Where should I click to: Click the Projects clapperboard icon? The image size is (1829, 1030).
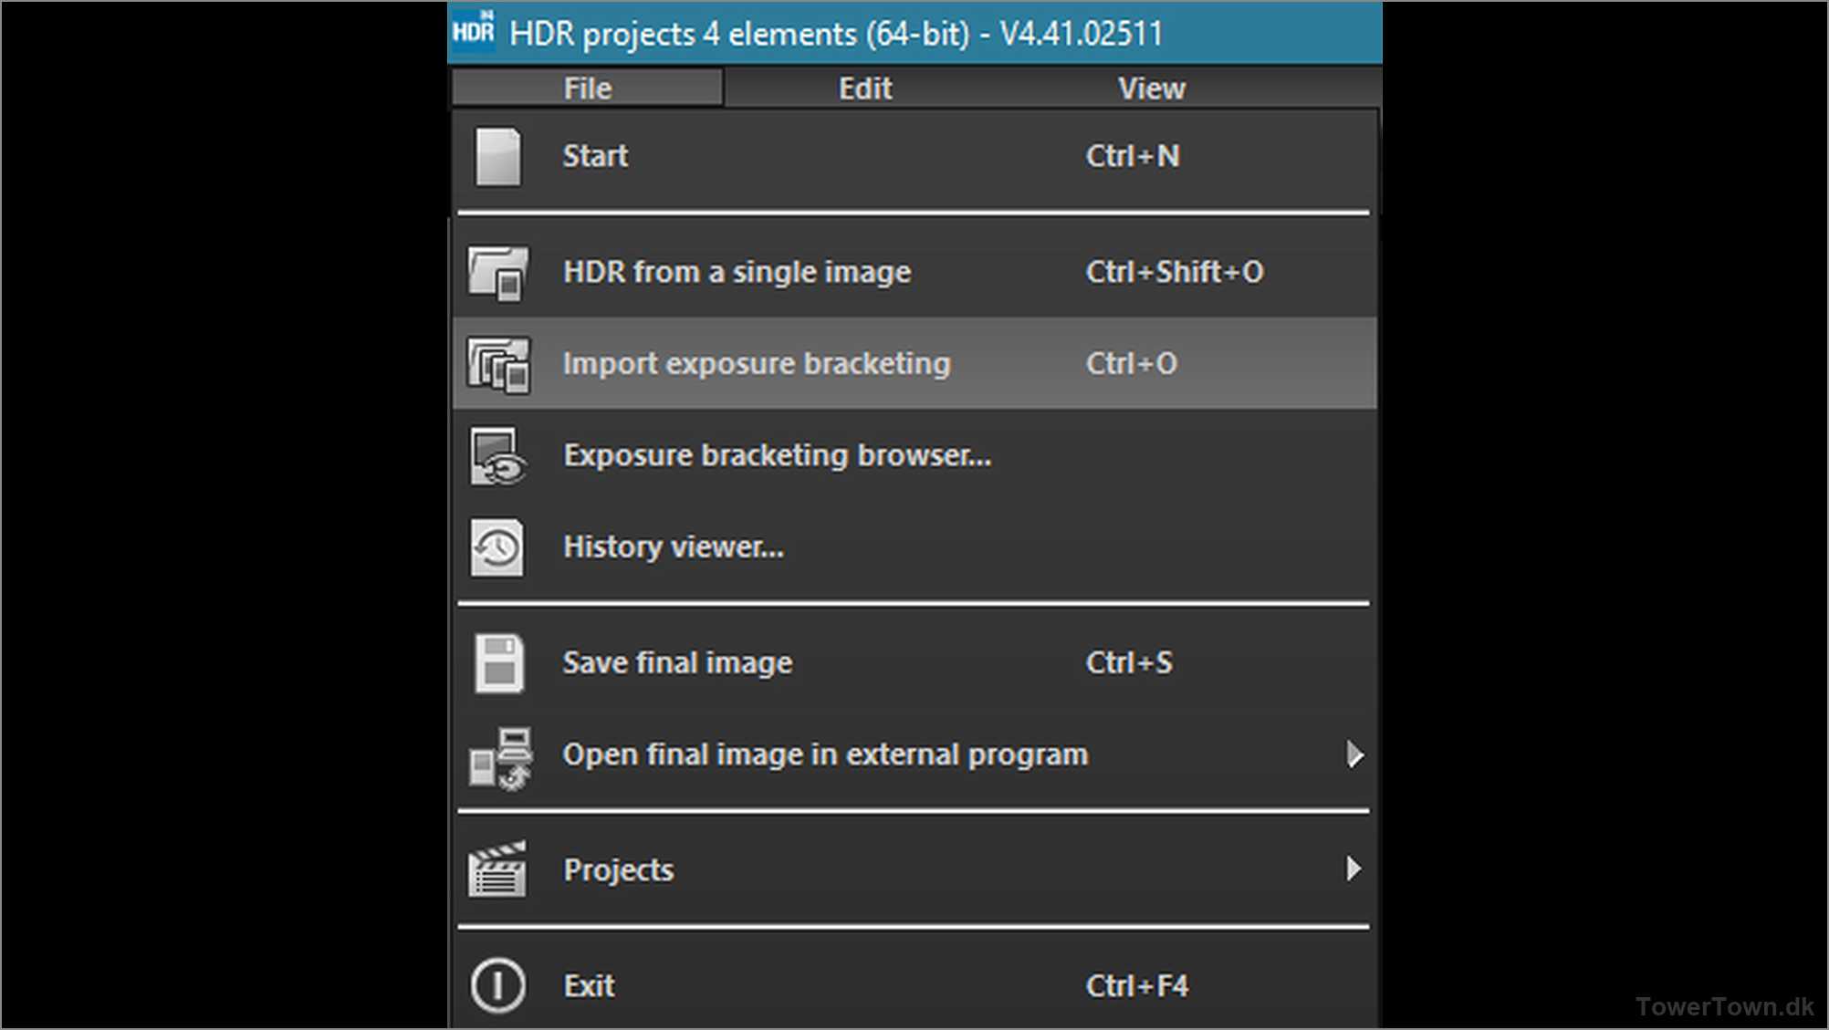click(498, 870)
